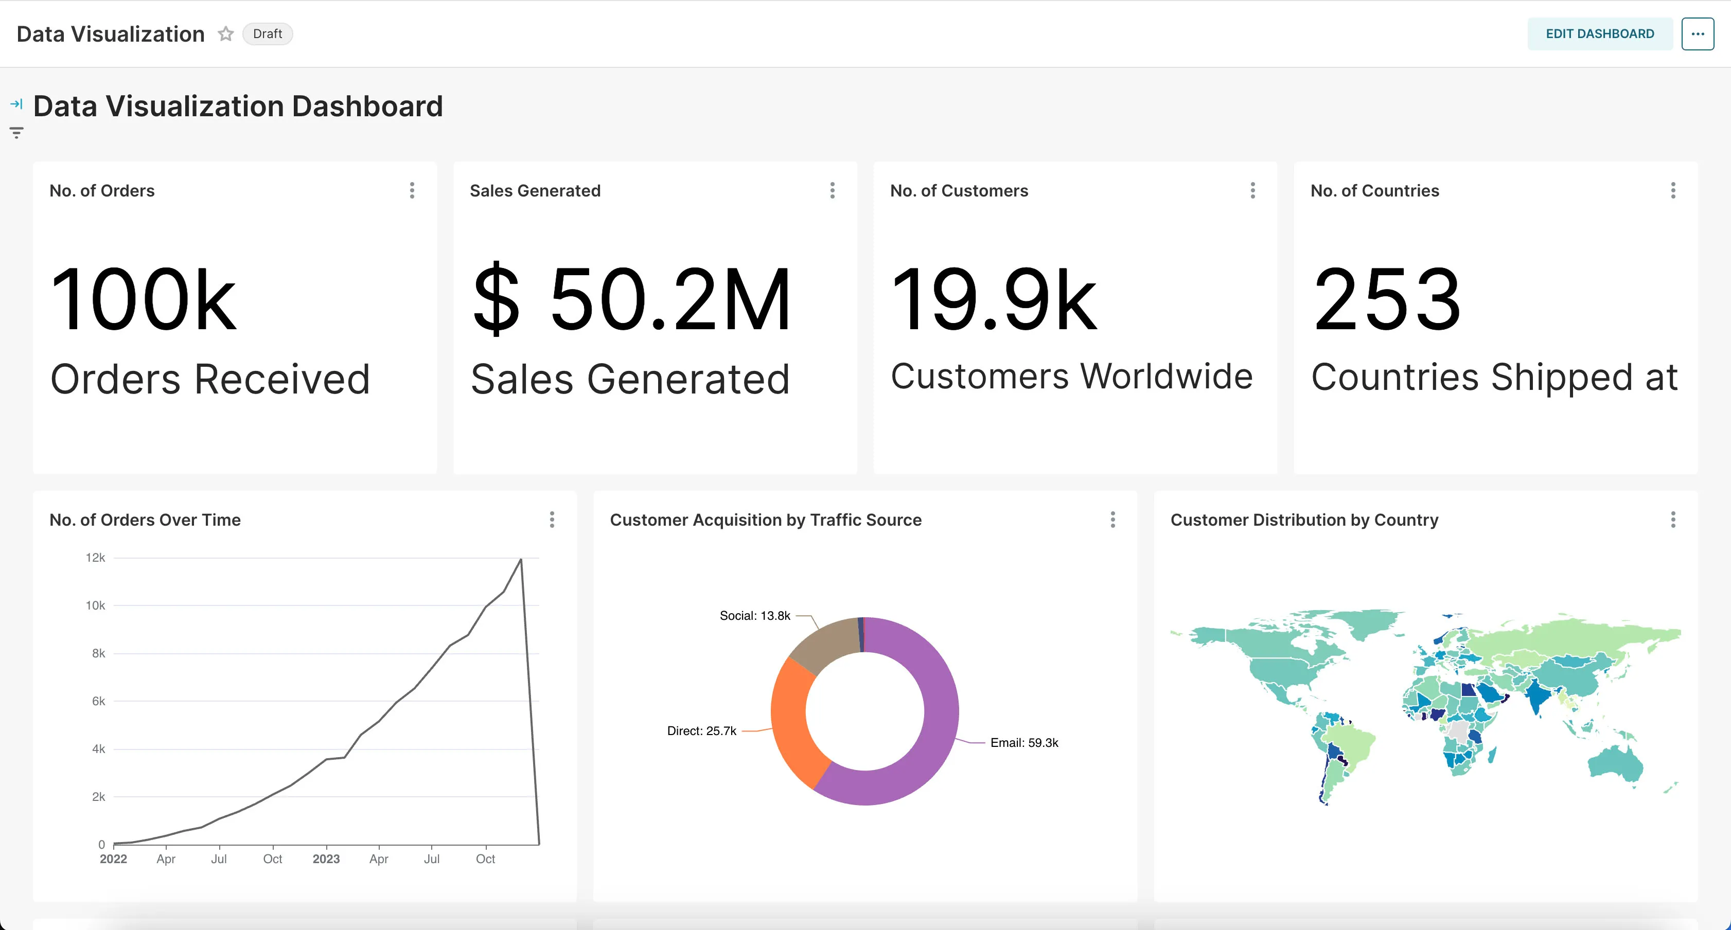Image resolution: width=1731 pixels, height=930 pixels.
Task: Click the Customer Distribution by Country title
Action: pos(1304,520)
